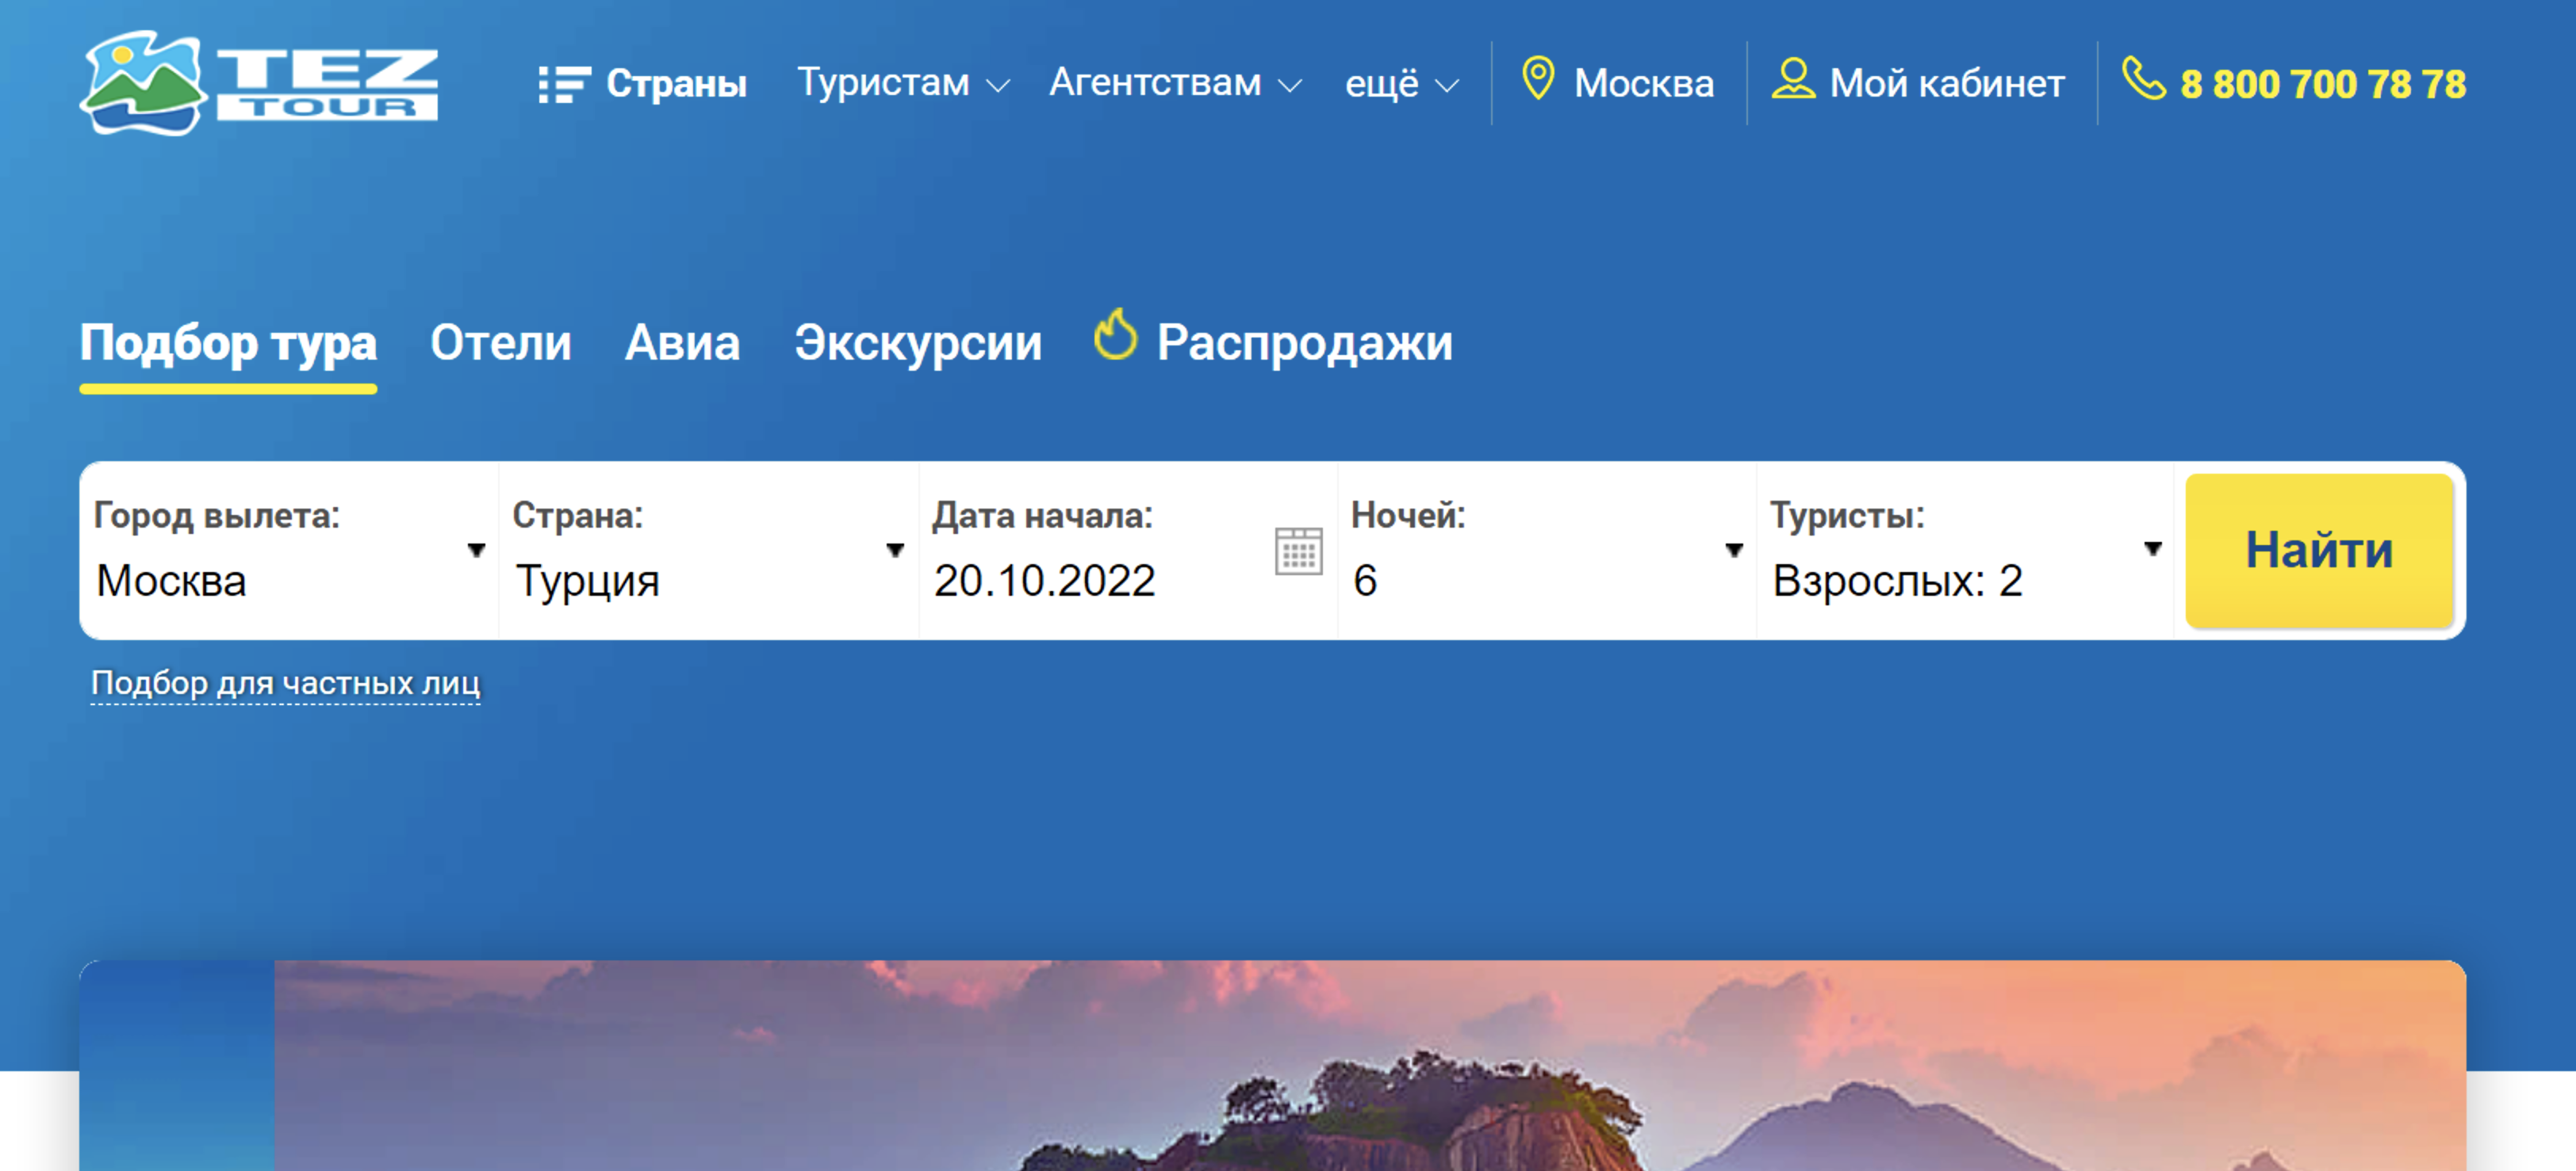Click the TEZ Tour logo
Viewport: 2576px width, 1171px height.
259,82
